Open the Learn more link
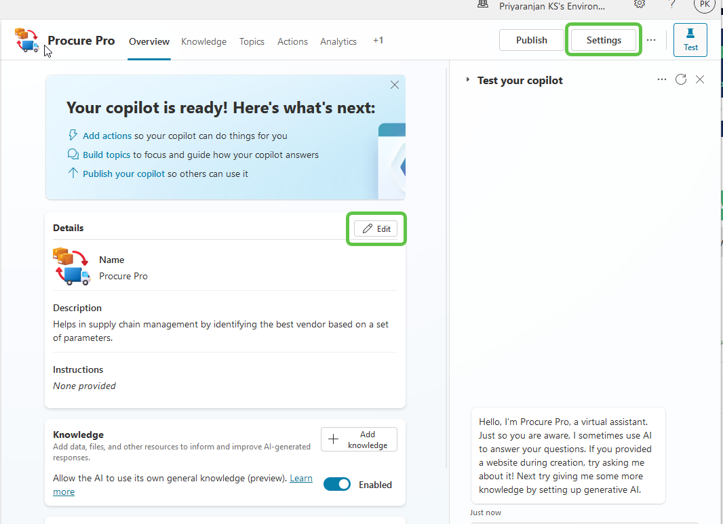 pos(300,478)
